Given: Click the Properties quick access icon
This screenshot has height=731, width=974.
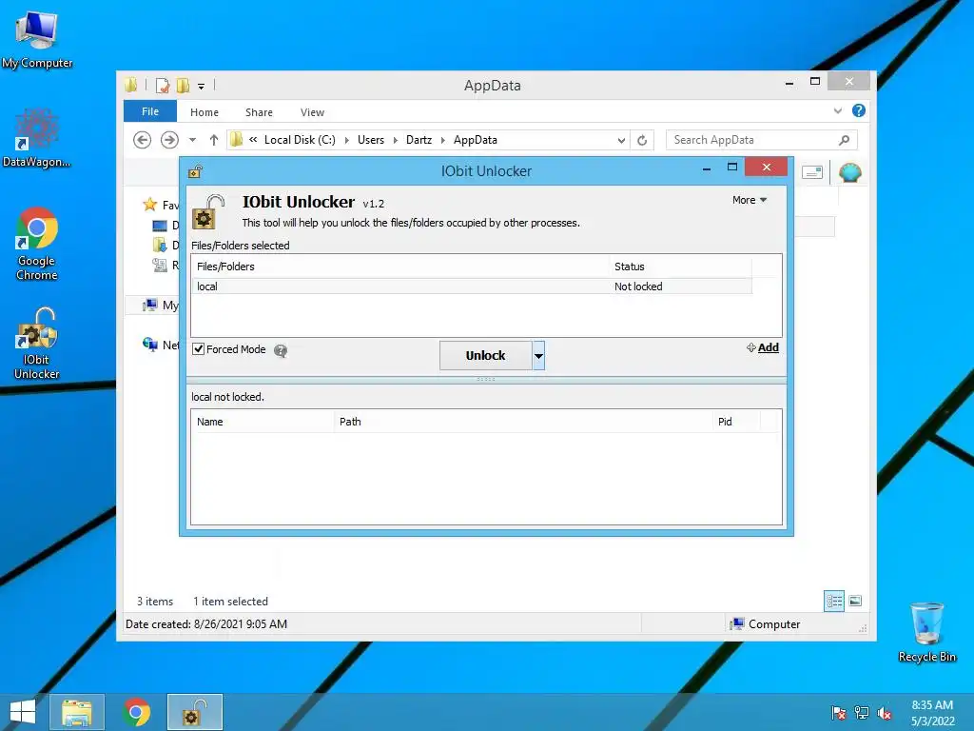Looking at the screenshot, I should (162, 86).
